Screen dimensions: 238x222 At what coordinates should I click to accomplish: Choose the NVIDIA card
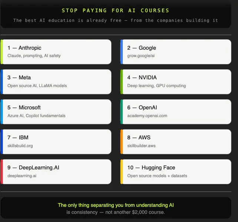click(176, 82)
